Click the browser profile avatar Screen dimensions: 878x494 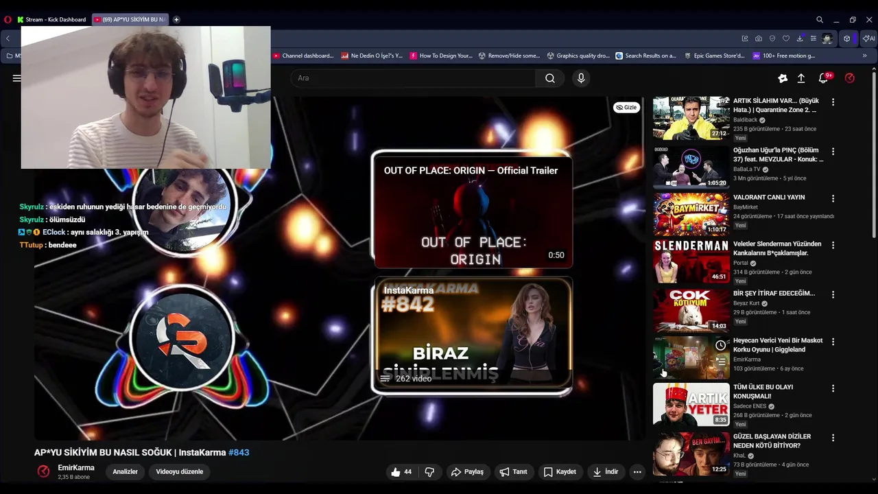pos(828,38)
